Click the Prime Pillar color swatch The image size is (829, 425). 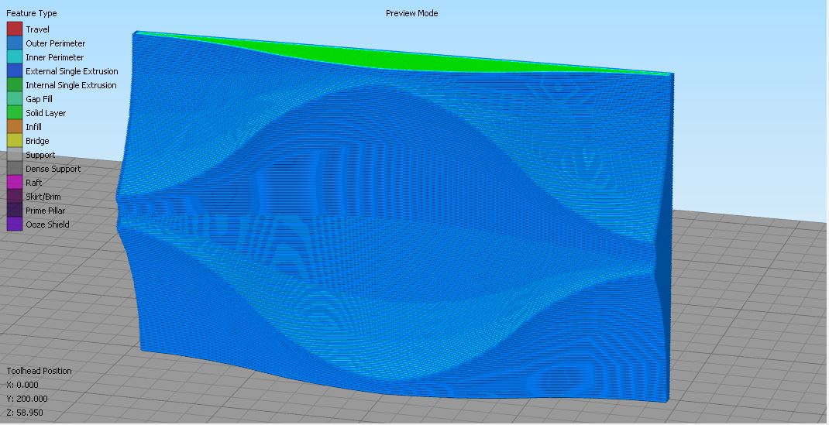pos(14,211)
